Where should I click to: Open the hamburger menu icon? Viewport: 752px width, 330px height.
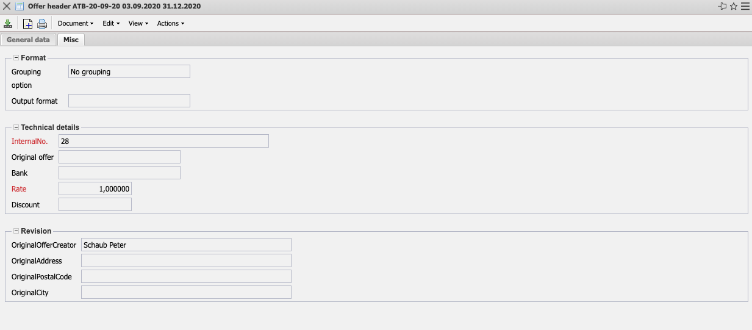point(745,6)
